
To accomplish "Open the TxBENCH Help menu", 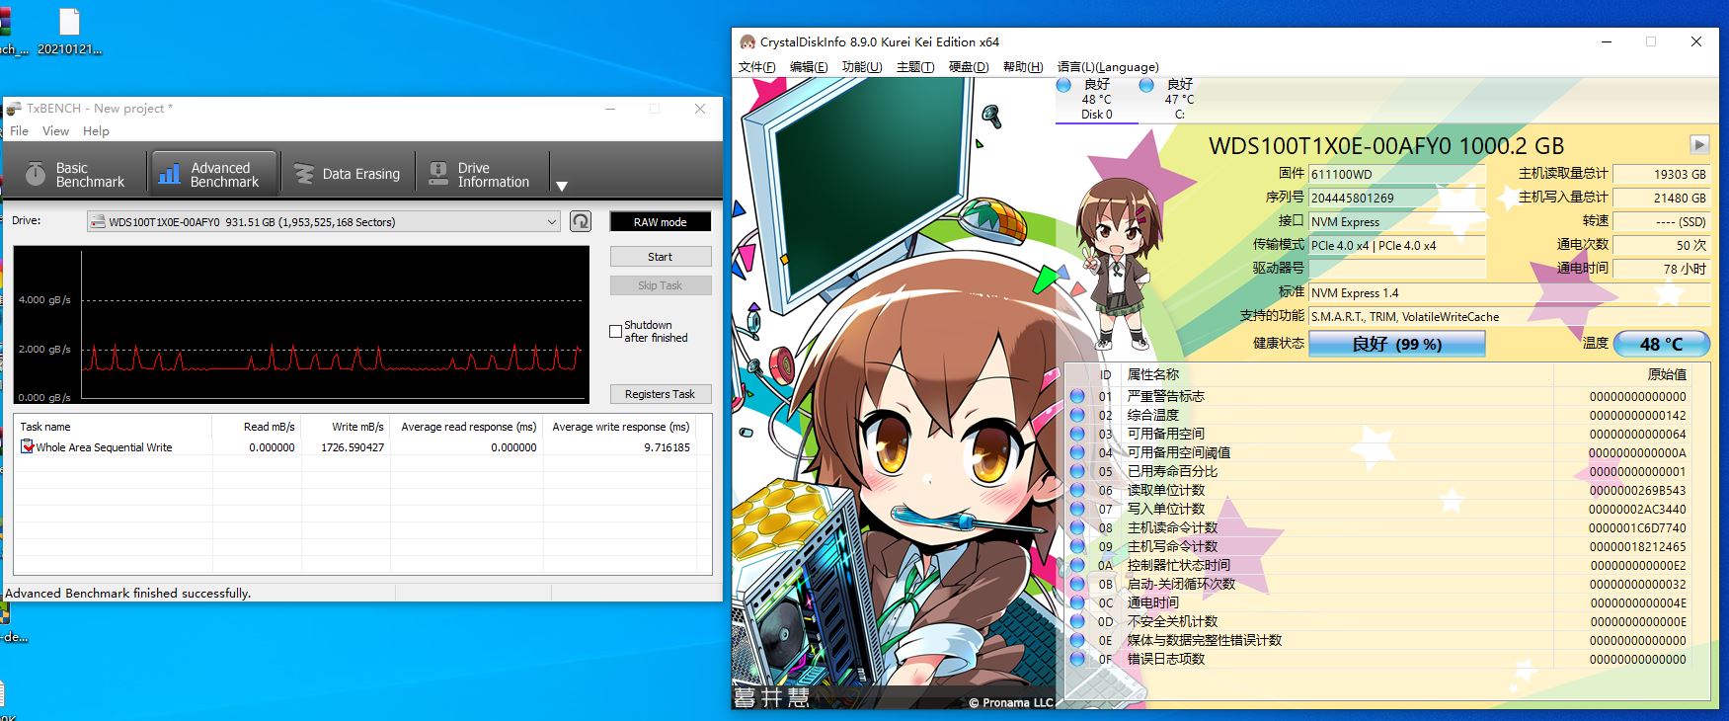I will [x=96, y=130].
